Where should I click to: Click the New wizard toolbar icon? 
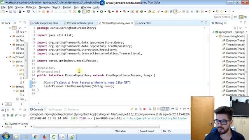pos(3,12)
